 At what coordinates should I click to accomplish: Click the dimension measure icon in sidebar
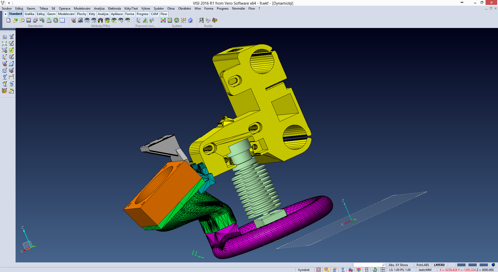[11, 77]
